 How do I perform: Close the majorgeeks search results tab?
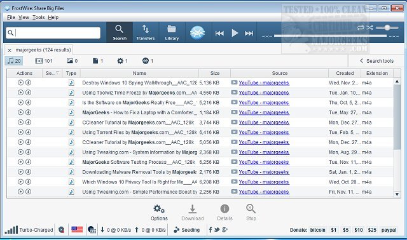pos(10,50)
